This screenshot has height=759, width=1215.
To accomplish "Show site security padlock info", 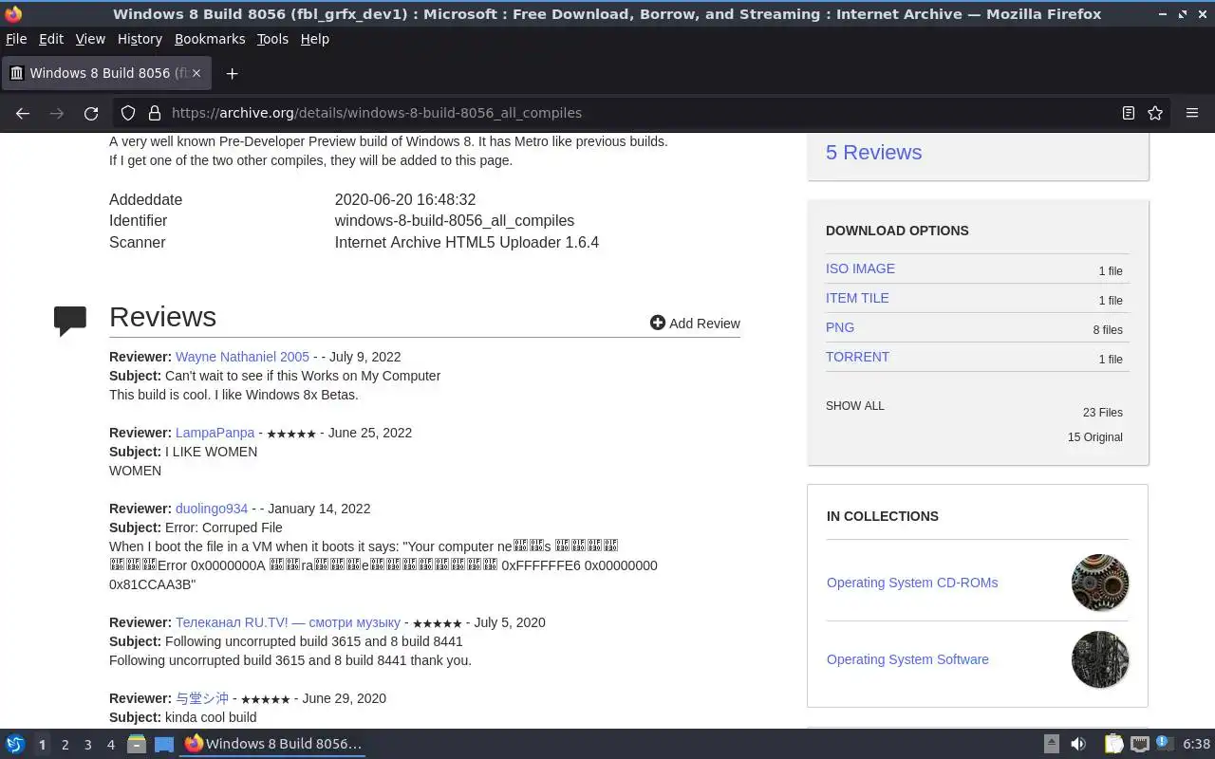I will tap(155, 113).
